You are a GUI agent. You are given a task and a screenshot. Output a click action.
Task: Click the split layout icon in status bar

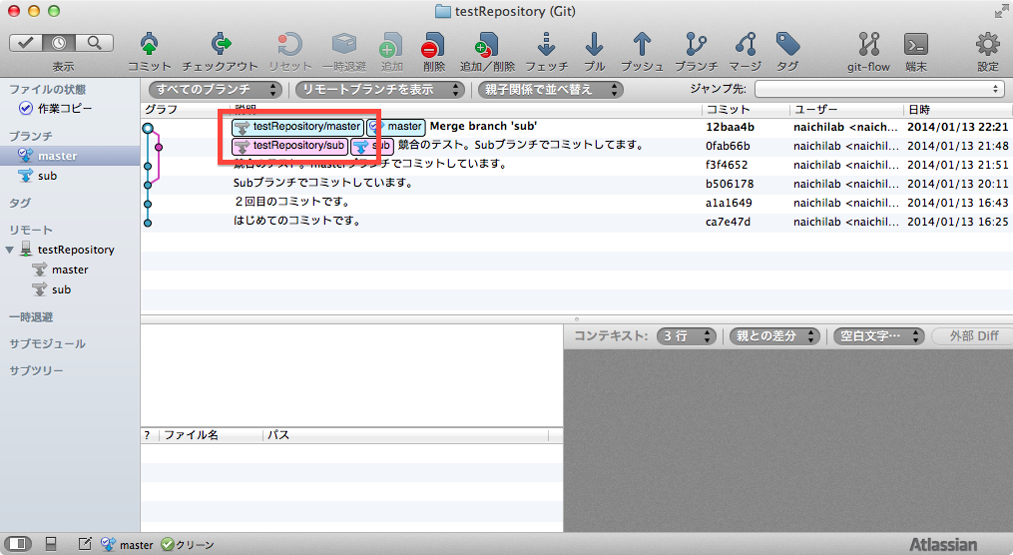pyautogui.click(x=51, y=544)
